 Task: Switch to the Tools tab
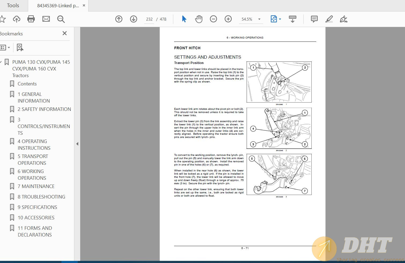point(13,6)
